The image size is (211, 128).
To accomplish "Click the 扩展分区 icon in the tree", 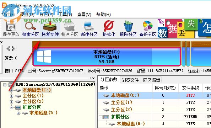I will pos(18,107).
